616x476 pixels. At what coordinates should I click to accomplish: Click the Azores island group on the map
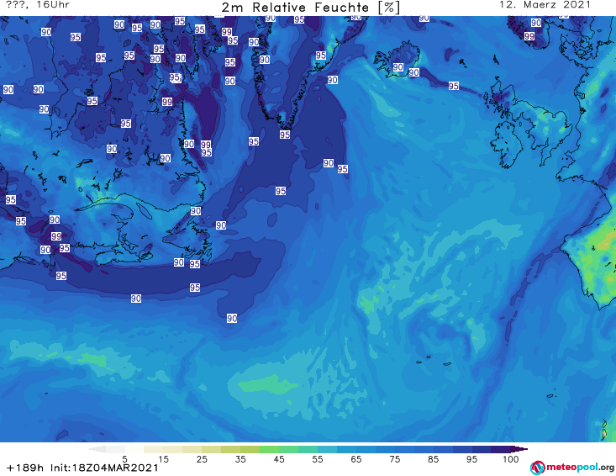pyautogui.click(x=434, y=361)
